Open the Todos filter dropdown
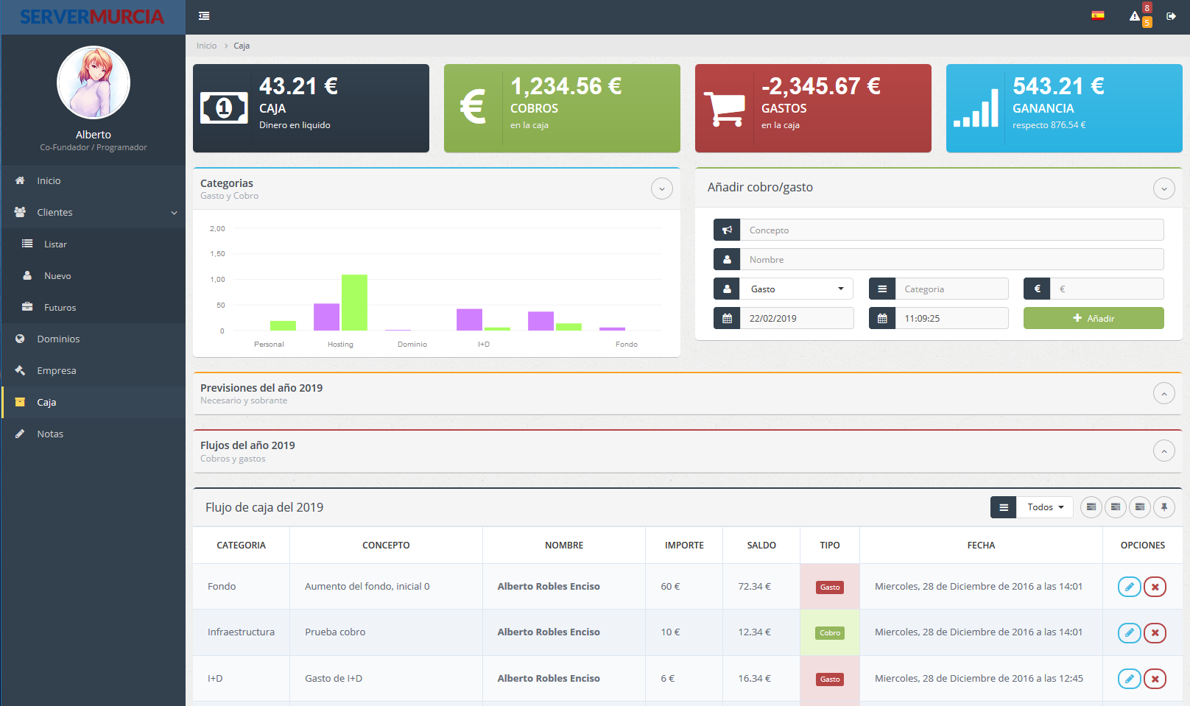The image size is (1190, 706). pyautogui.click(x=1045, y=507)
